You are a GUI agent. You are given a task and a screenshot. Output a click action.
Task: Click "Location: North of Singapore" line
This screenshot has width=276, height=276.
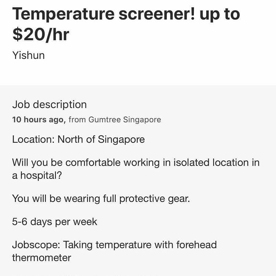[78, 140]
